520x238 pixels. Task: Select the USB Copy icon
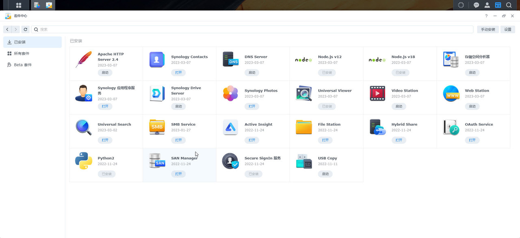coord(303,161)
